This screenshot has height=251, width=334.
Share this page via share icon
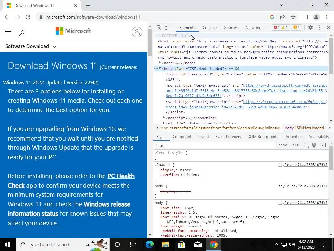[282, 17]
